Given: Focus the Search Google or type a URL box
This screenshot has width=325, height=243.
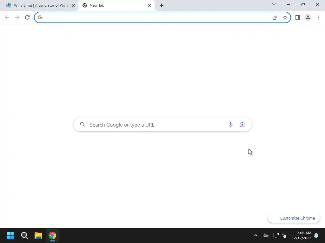Looking at the screenshot, I should coord(162,125).
